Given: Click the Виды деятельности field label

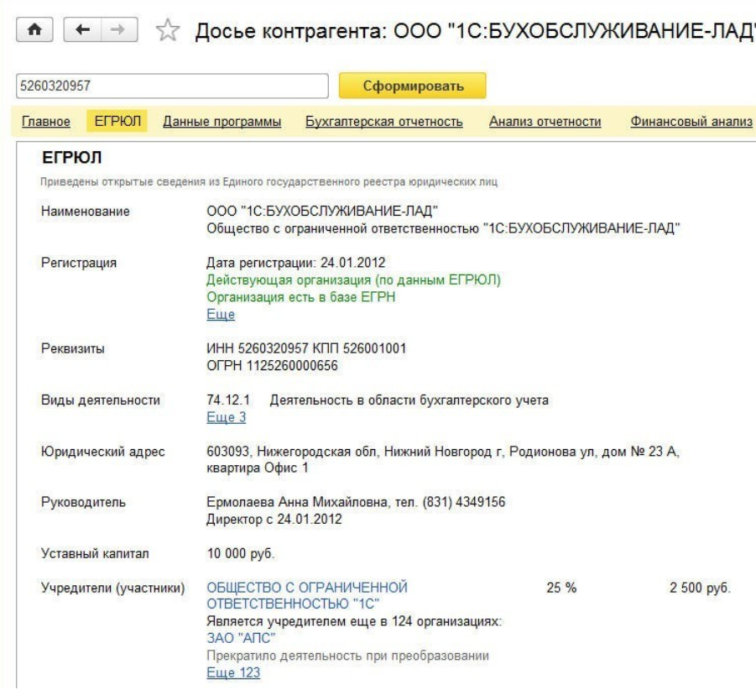Looking at the screenshot, I should click(101, 400).
